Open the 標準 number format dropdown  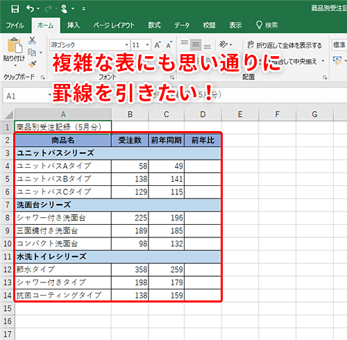click(339, 45)
